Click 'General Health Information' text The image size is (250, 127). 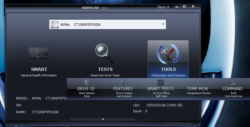[39, 75]
